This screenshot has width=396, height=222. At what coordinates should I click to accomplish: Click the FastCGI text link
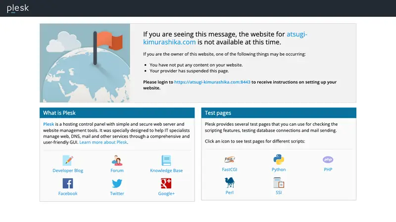[230, 169]
